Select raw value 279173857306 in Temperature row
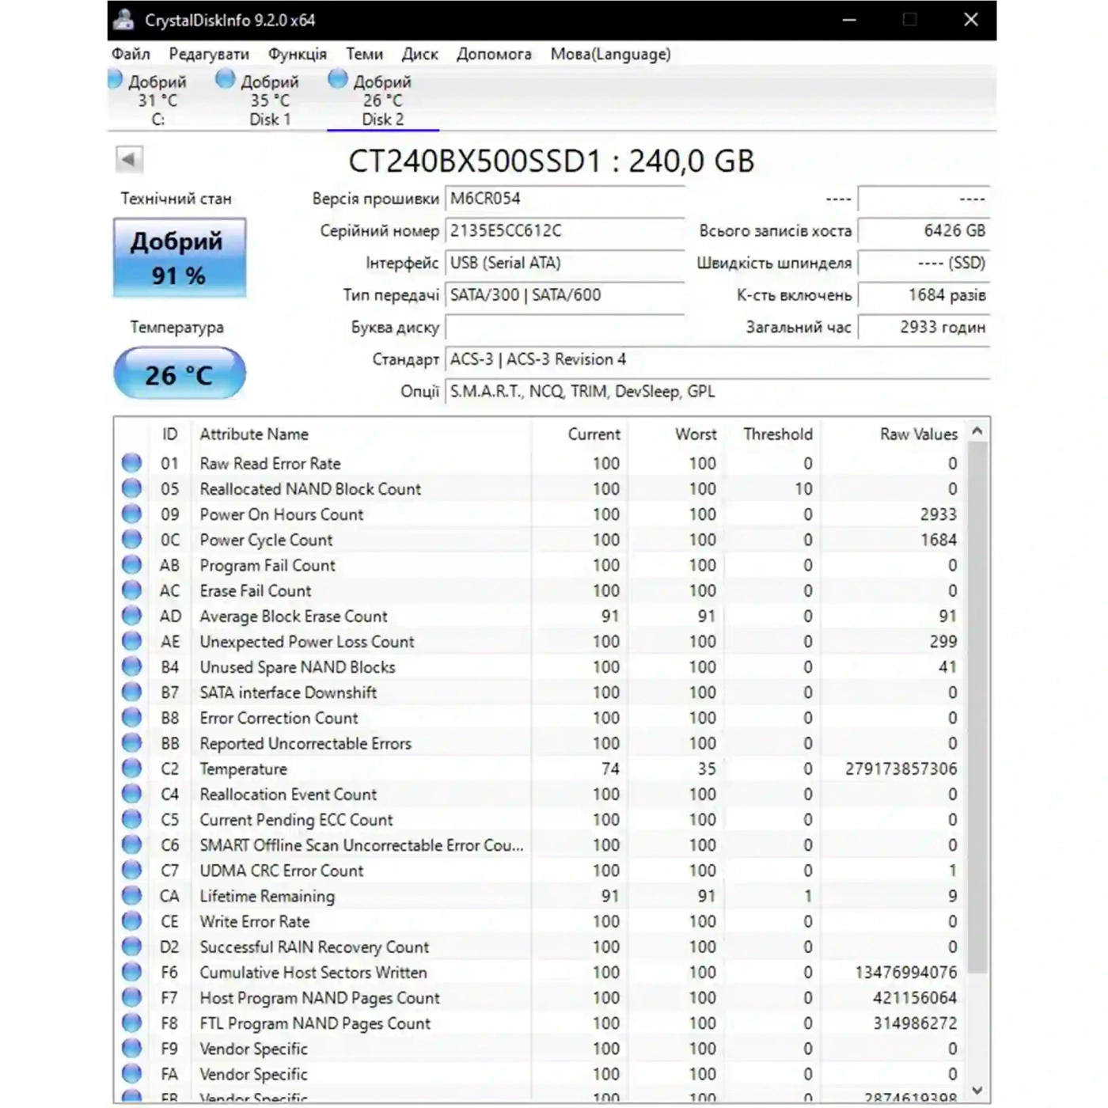The height and width of the screenshot is (1108, 1108). [901, 768]
